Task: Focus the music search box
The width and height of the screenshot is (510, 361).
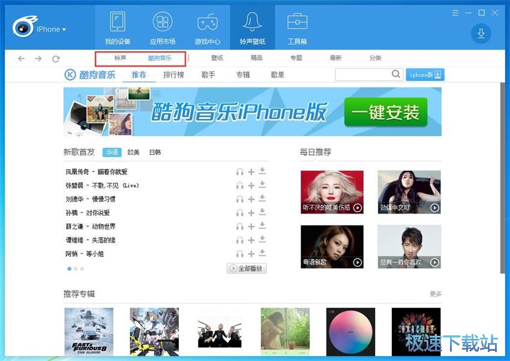Action: (363, 74)
